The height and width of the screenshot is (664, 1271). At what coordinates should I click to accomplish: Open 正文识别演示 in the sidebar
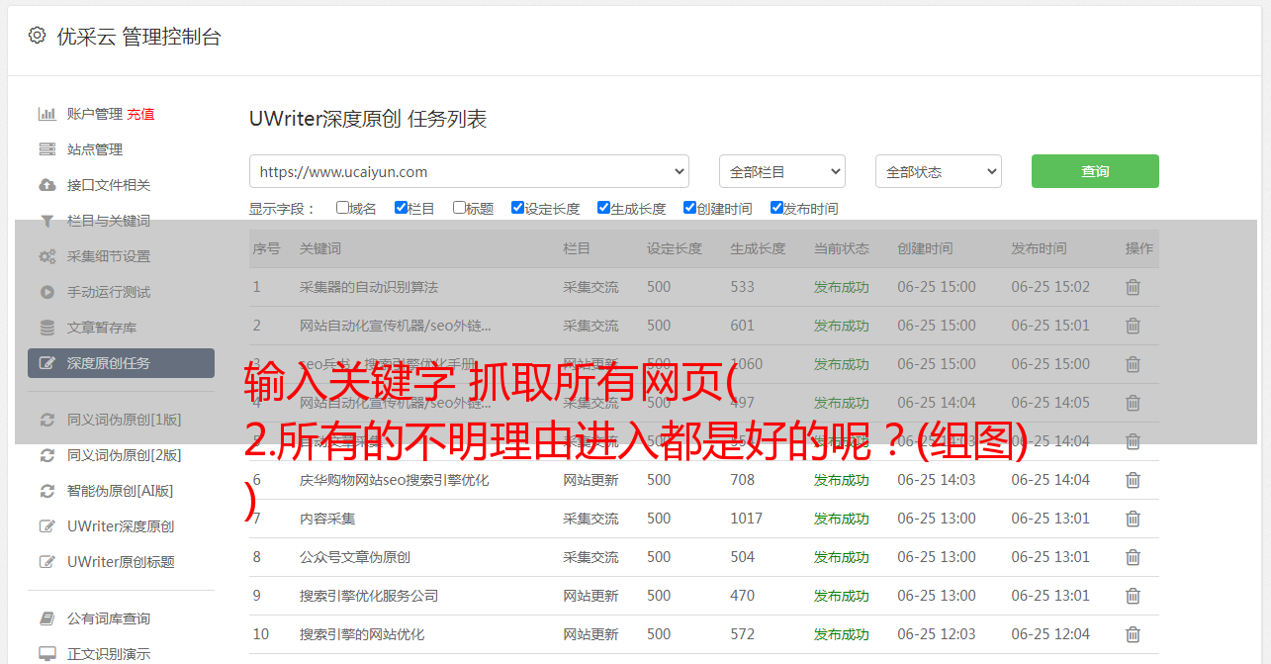point(109,654)
